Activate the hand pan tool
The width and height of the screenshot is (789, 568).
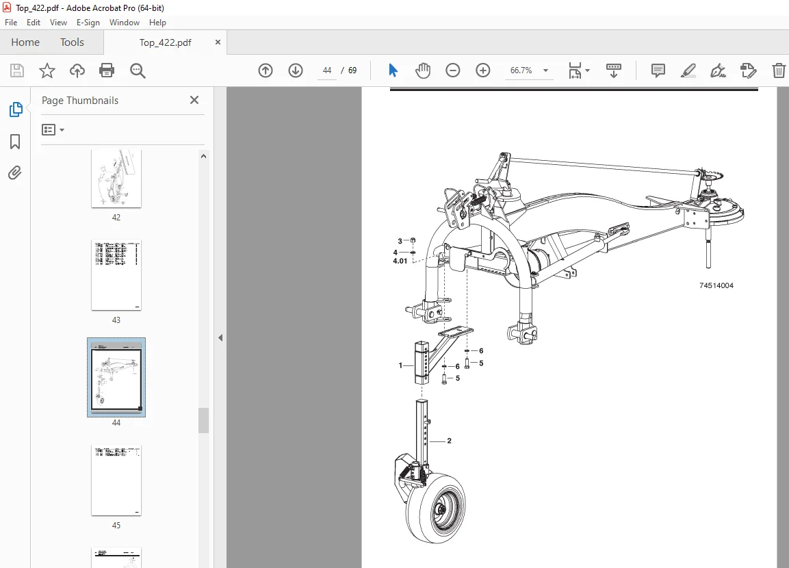pos(423,70)
